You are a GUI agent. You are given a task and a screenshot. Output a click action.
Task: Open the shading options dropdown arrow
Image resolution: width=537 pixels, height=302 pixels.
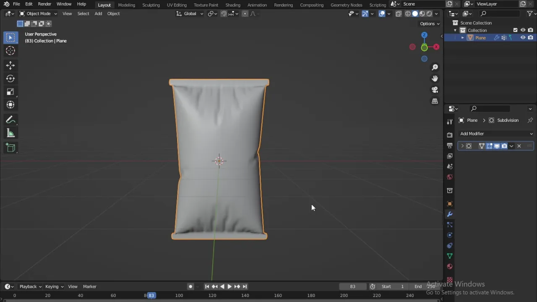pyautogui.click(x=436, y=13)
